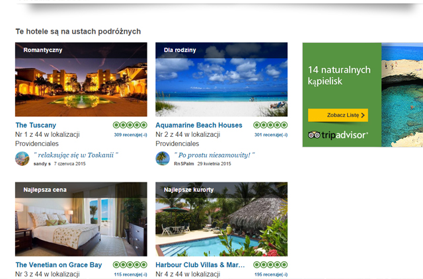Open The Venetian on Grace Bay link
Image resolution: width=423 pixels, height=279 pixels.
(59, 265)
